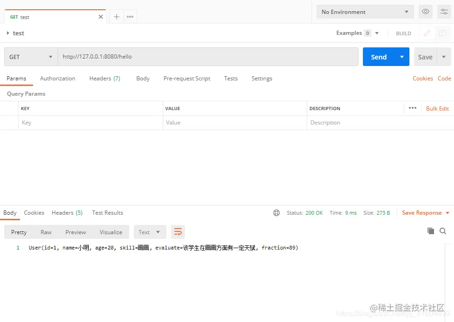Open environment settings via sliders icon
Screen dimensions: 454x322
coord(443,11)
